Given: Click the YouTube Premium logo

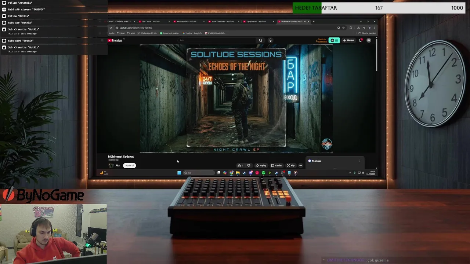Looking at the screenshot, I should (116, 40).
